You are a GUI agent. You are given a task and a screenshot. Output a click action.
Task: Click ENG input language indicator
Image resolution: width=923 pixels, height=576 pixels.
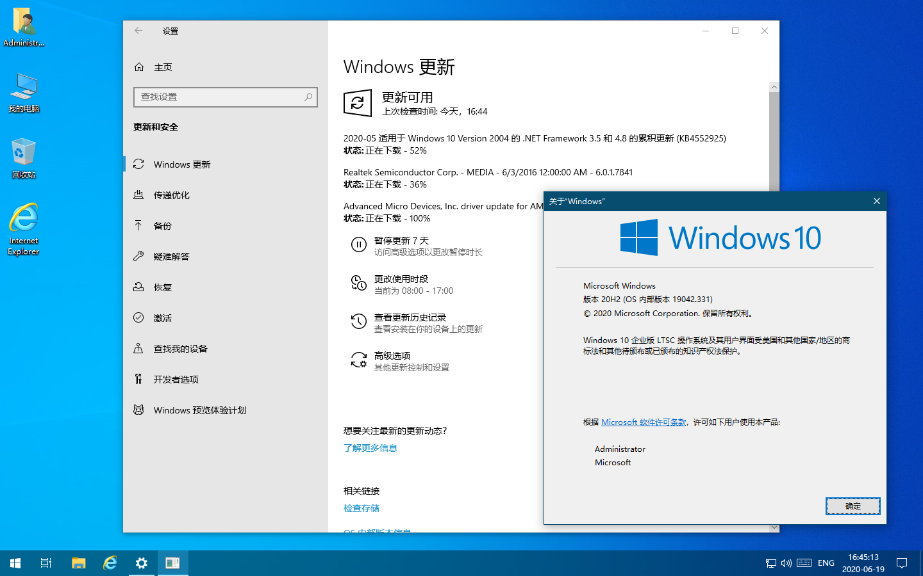[x=826, y=563]
